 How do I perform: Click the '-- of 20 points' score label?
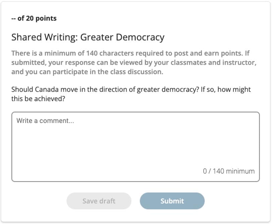34,18
